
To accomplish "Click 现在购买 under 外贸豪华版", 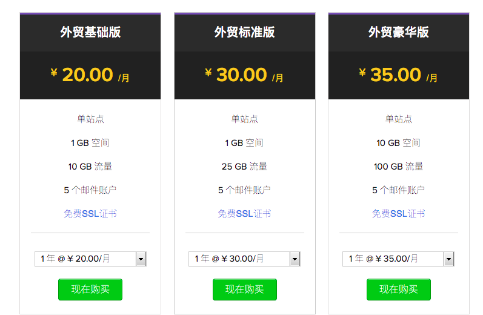I will coord(399,290).
